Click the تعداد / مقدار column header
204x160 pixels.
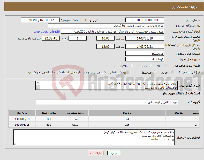[49, 113]
